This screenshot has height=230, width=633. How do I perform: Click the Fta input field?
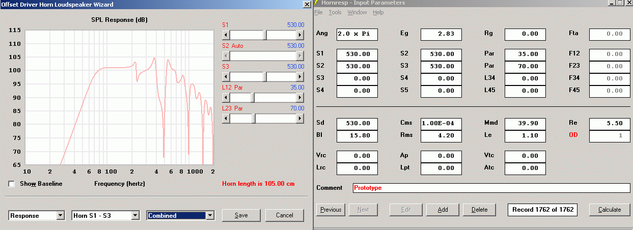(x=610, y=34)
